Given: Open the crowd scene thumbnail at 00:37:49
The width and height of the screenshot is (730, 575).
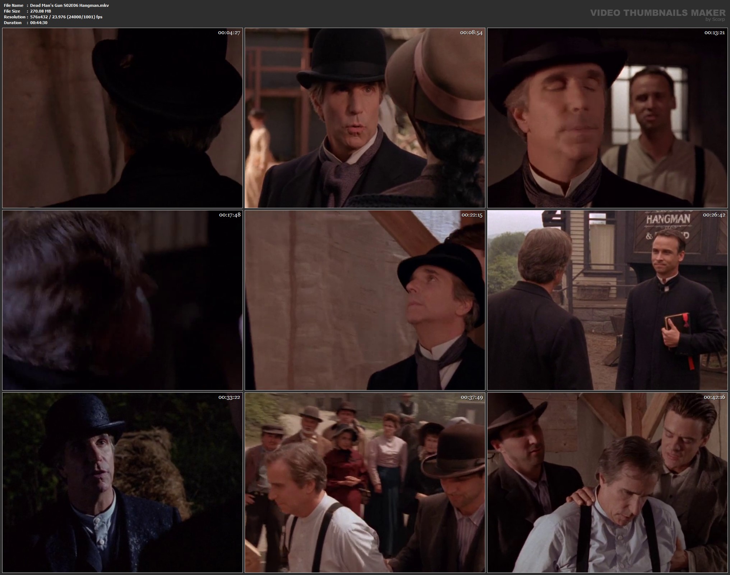Looking at the screenshot, I should [x=365, y=483].
